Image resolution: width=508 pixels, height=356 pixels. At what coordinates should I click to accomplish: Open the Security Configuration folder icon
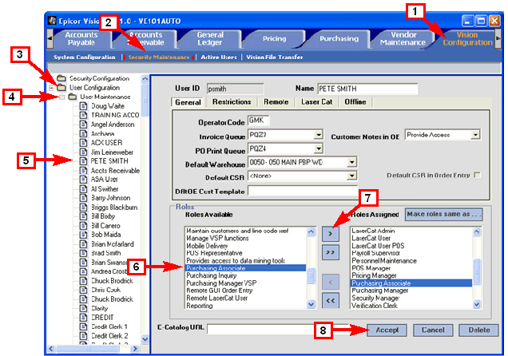[62, 78]
